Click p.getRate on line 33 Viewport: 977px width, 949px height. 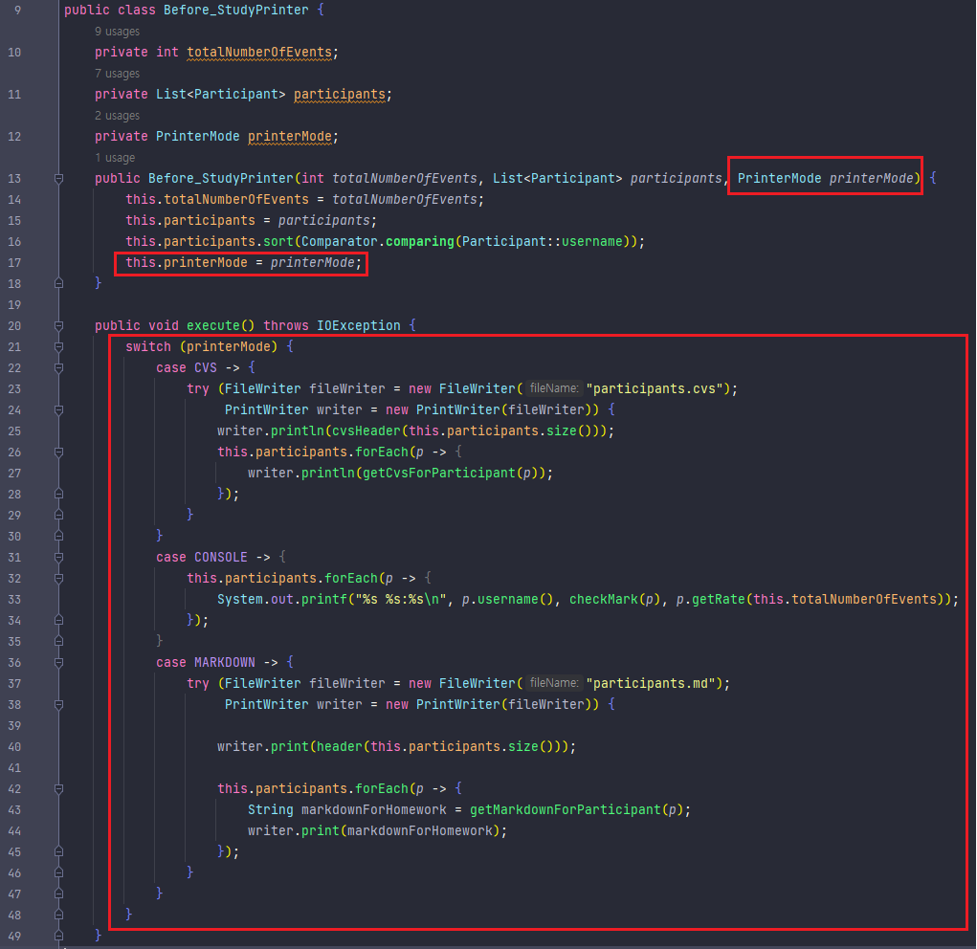711,600
